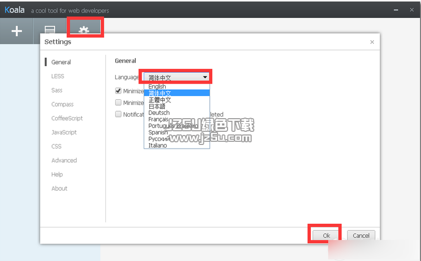Open the CoffeeScript settings section
421x261 pixels.
[67, 118]
